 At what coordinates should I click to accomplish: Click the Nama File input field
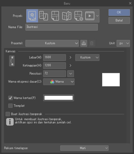62,27
